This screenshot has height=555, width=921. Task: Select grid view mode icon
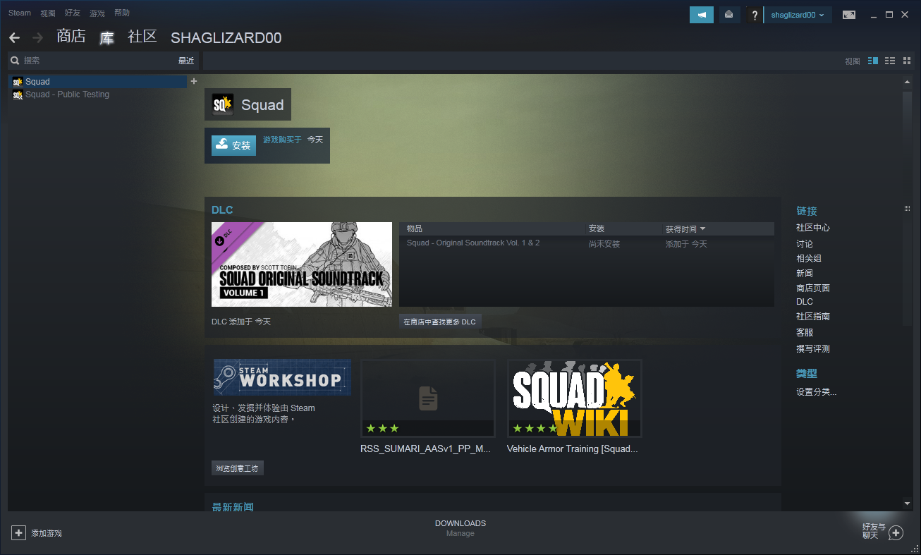pos(905,61)
